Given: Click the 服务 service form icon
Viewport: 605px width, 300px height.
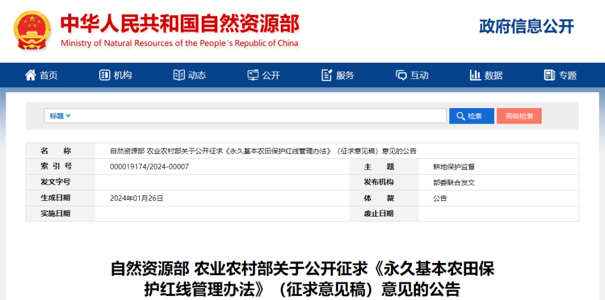Looking at the screenshot, I should pos(327,75).
